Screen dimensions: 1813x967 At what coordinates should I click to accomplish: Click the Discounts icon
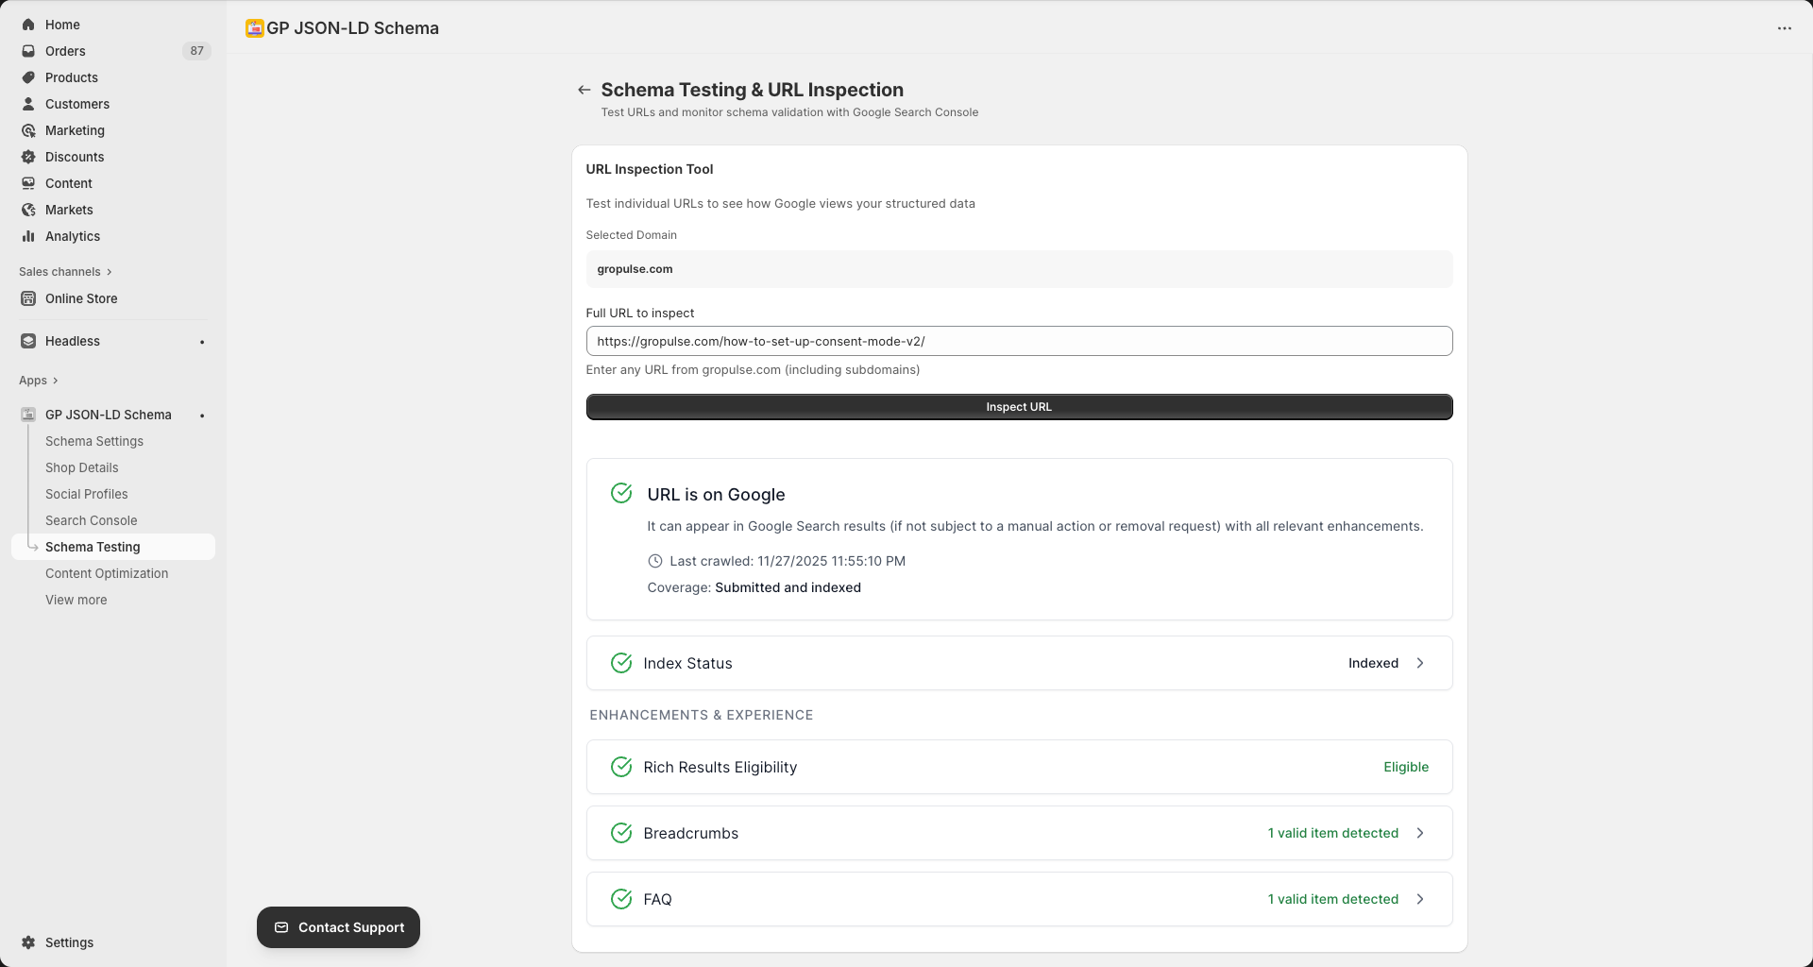point(28,157)
